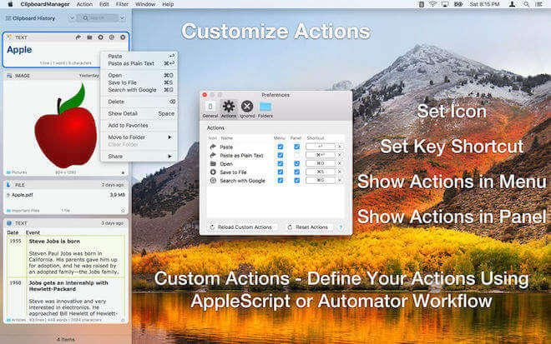This screenshot has width=551, height=344.
Task: Uncheck Panel checkbox for Save to File
Action: coord(297,172)
